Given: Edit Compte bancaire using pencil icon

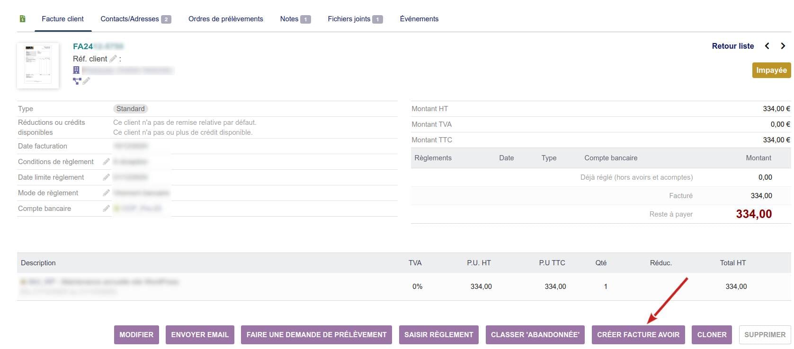Looking at the screenshot, I should pos(106,209).
